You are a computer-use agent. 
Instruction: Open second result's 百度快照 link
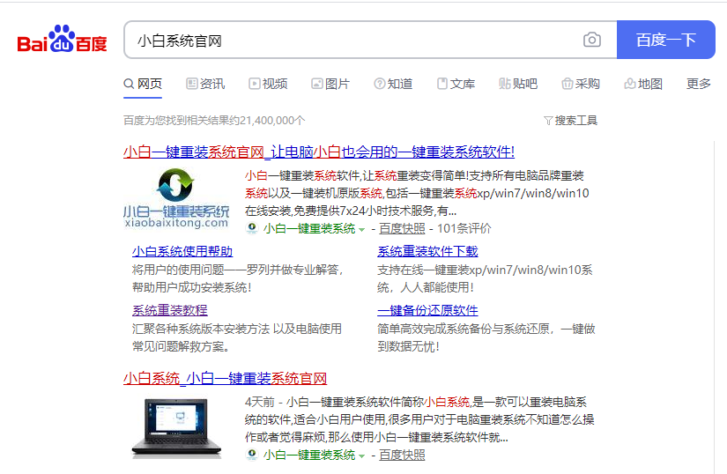pyautogui.click(x=402, y=455)
